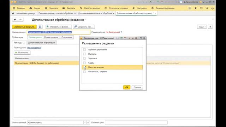226x127 pixels.
Task: Click the Сохранить как button
Action: (84, 27)
